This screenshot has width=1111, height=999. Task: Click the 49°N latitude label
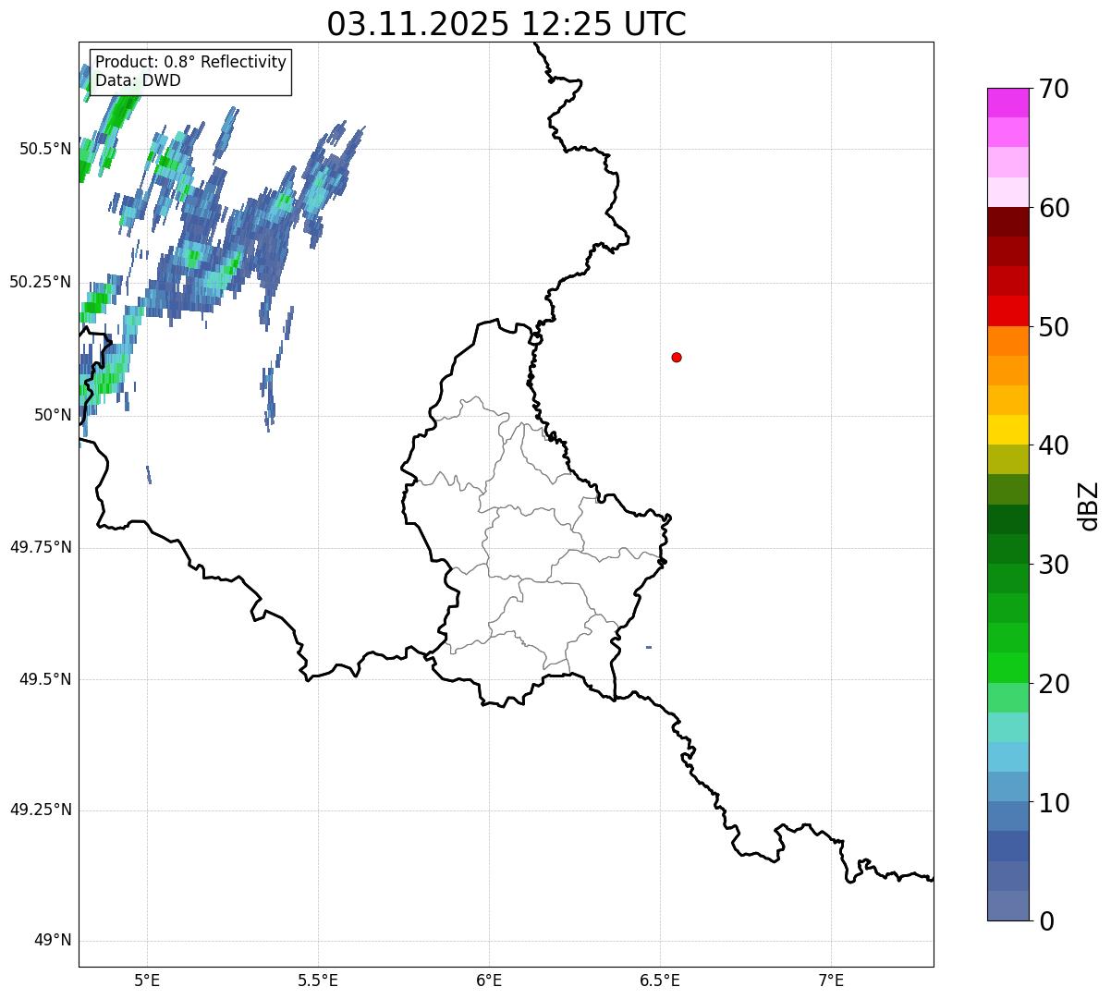[x=53, y=941]
